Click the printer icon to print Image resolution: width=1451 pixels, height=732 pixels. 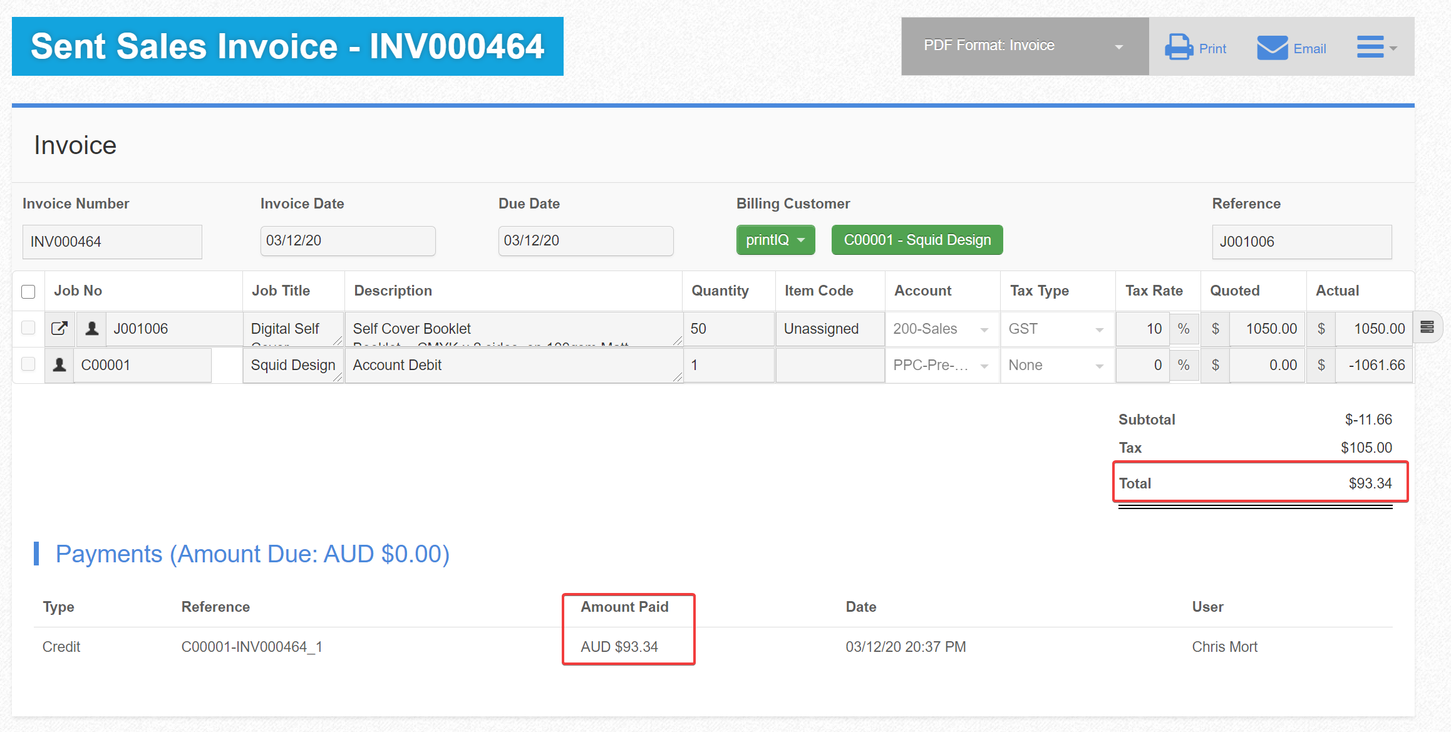(1179, 47)
